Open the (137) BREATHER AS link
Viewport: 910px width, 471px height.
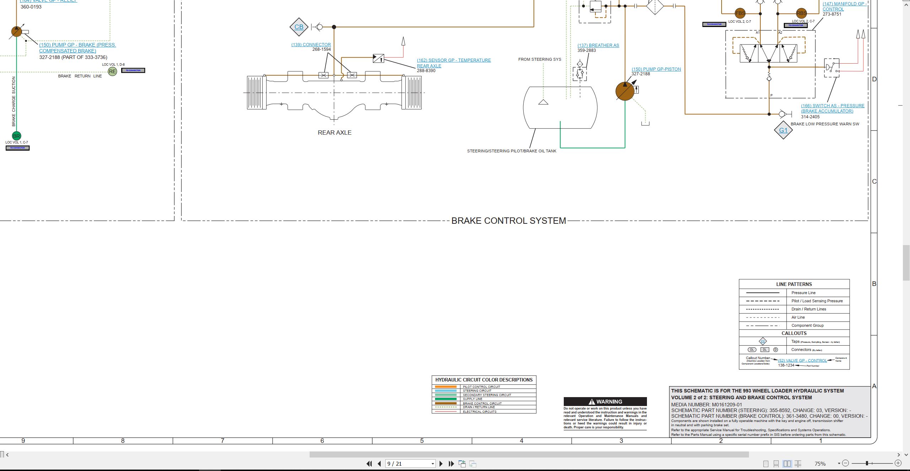click(x=598, y=45)
